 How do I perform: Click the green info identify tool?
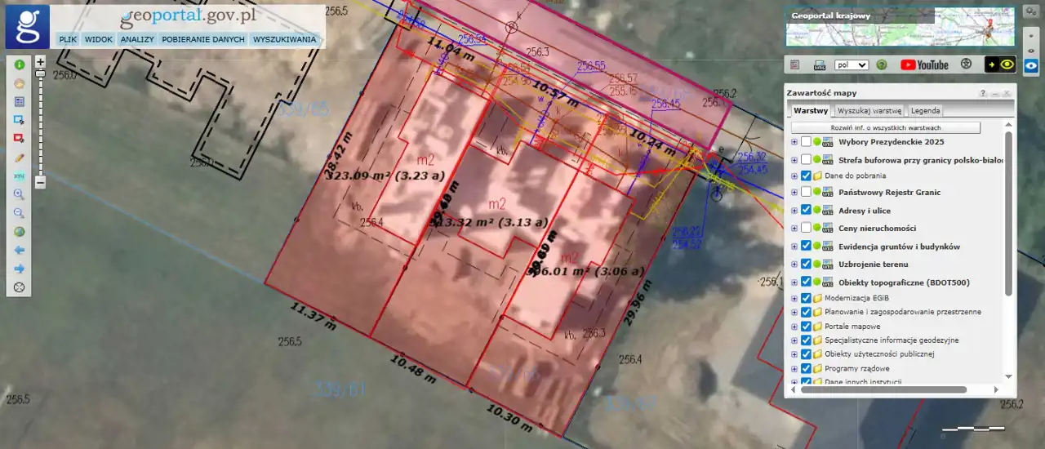(20, 64)
